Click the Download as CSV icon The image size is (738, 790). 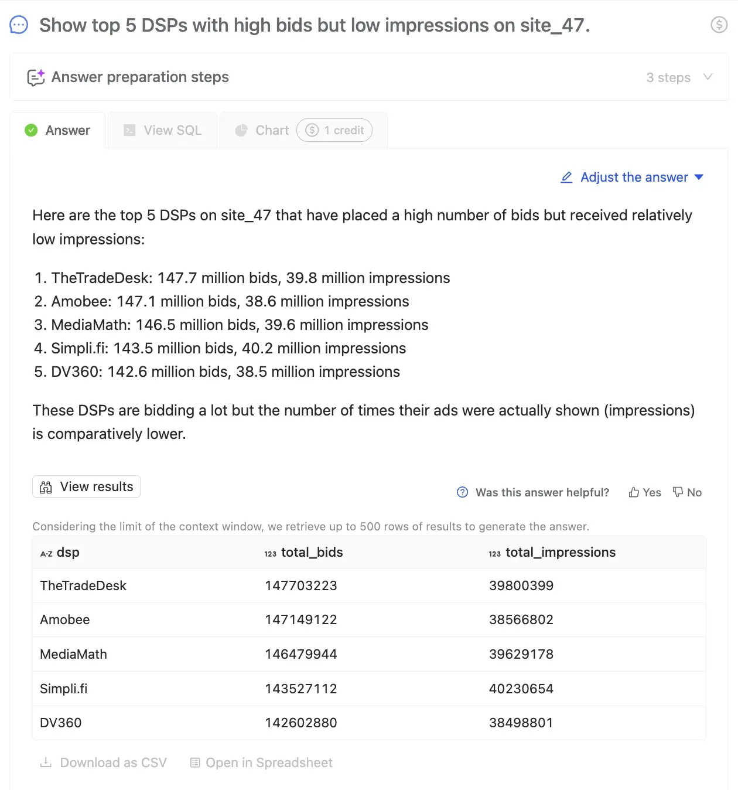[45, 762]
